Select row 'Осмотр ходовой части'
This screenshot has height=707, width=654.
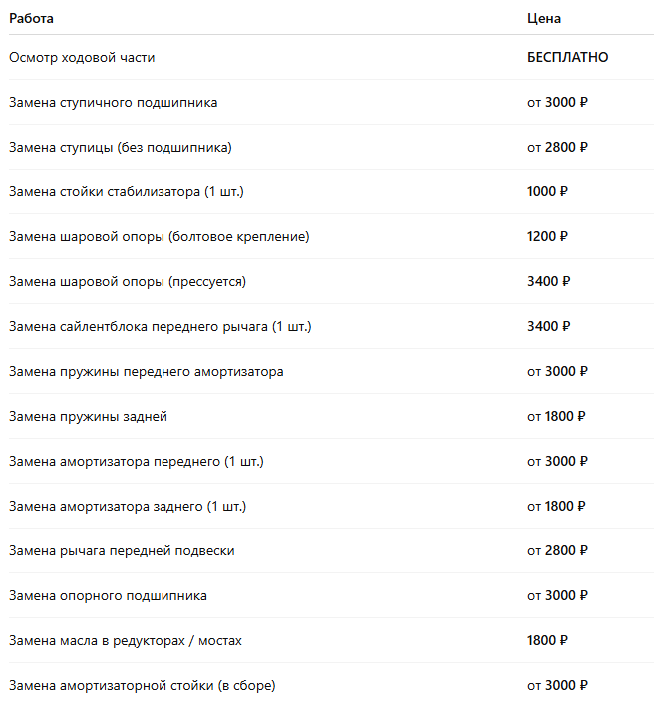pyautogui.click(x=82, y=57)
